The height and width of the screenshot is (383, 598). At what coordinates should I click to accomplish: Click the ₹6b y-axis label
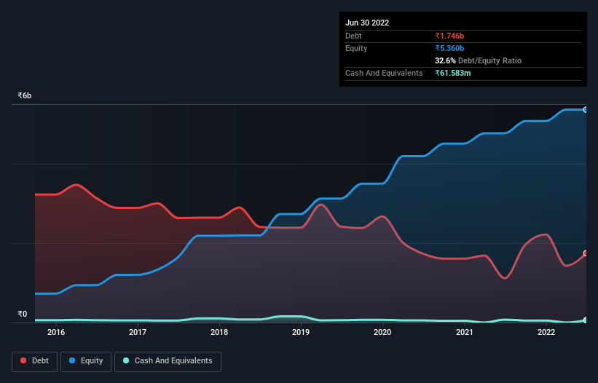(25, 95)
